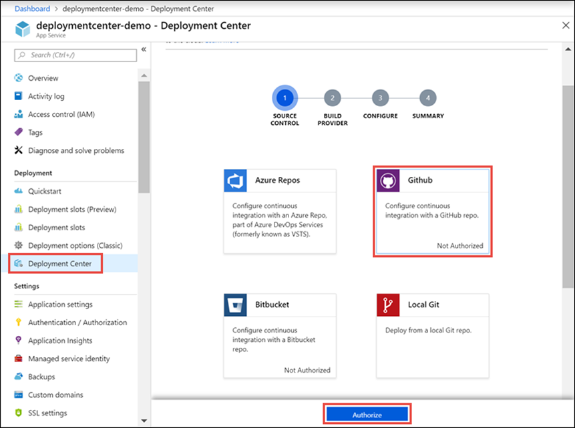Choose the Local Git source card
This screenshot has width=575, height=428.
point(433,336)
